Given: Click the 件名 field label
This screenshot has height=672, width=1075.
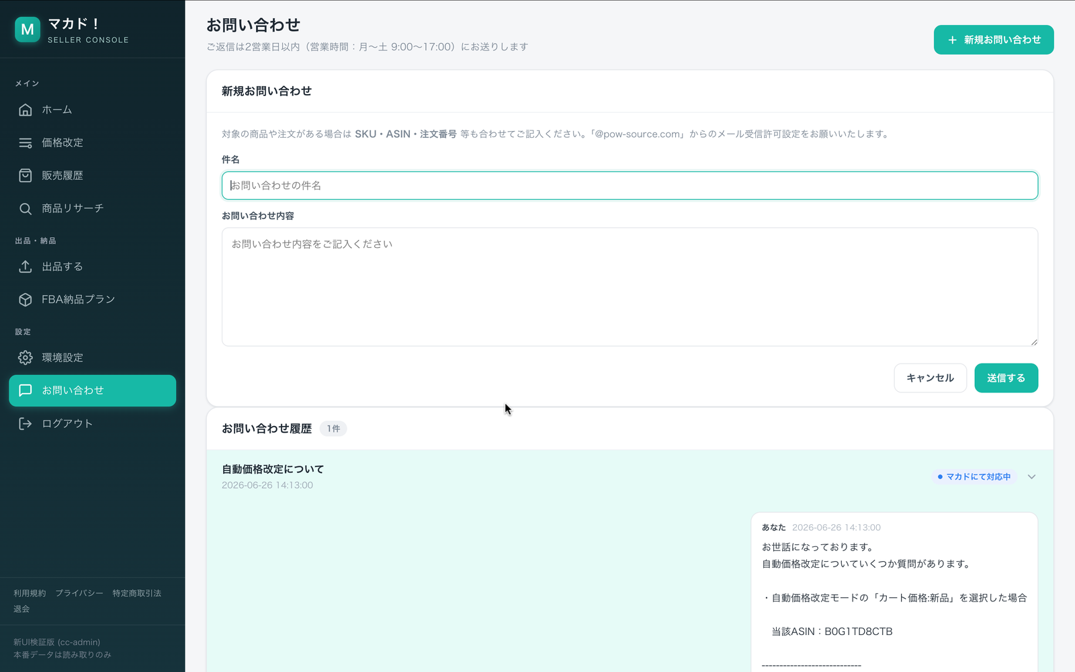Looking at the screenshot, I should pyautogui.click(x=230, y=160).
